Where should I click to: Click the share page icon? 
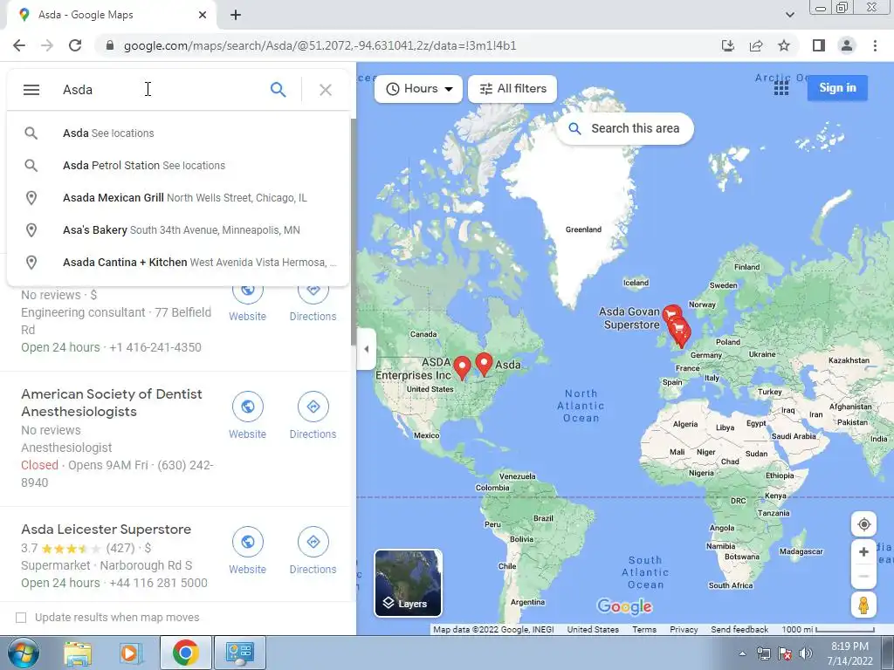[x=756, y=45]
